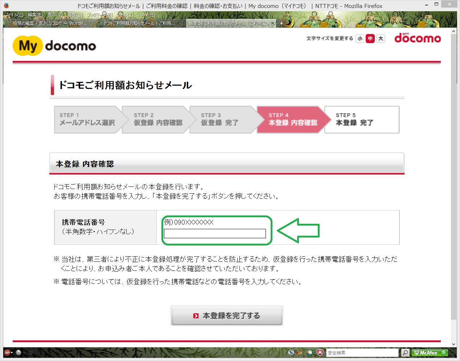The image size is (460, 361).
Task: Open the ヘルプ(H) menu
Action: point(146,15)
